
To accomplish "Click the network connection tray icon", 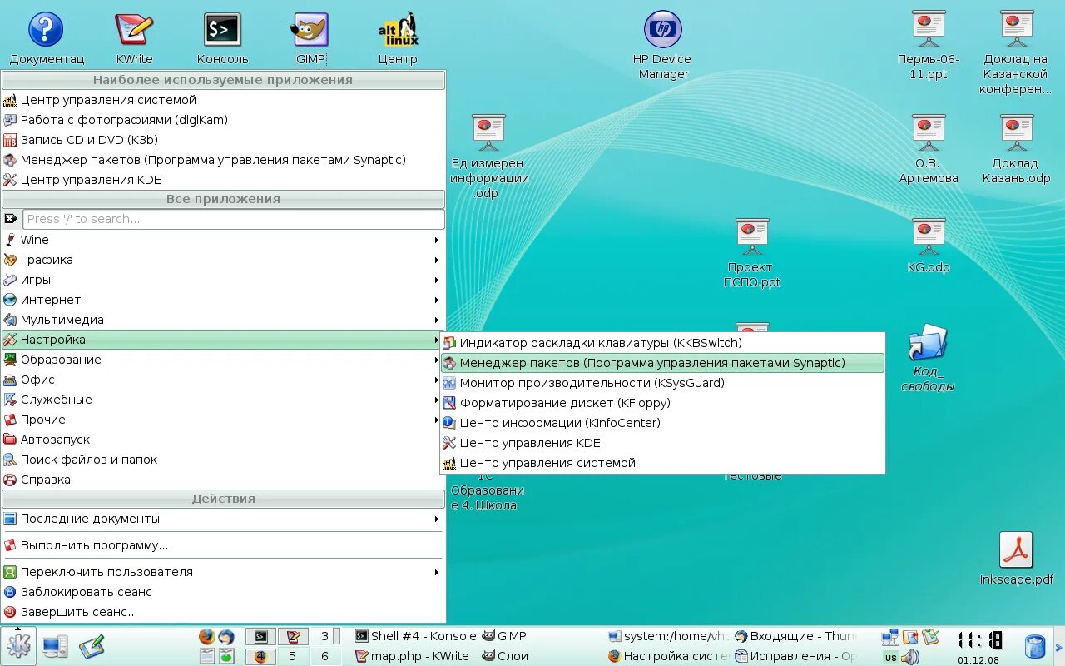I will [889, 638].
